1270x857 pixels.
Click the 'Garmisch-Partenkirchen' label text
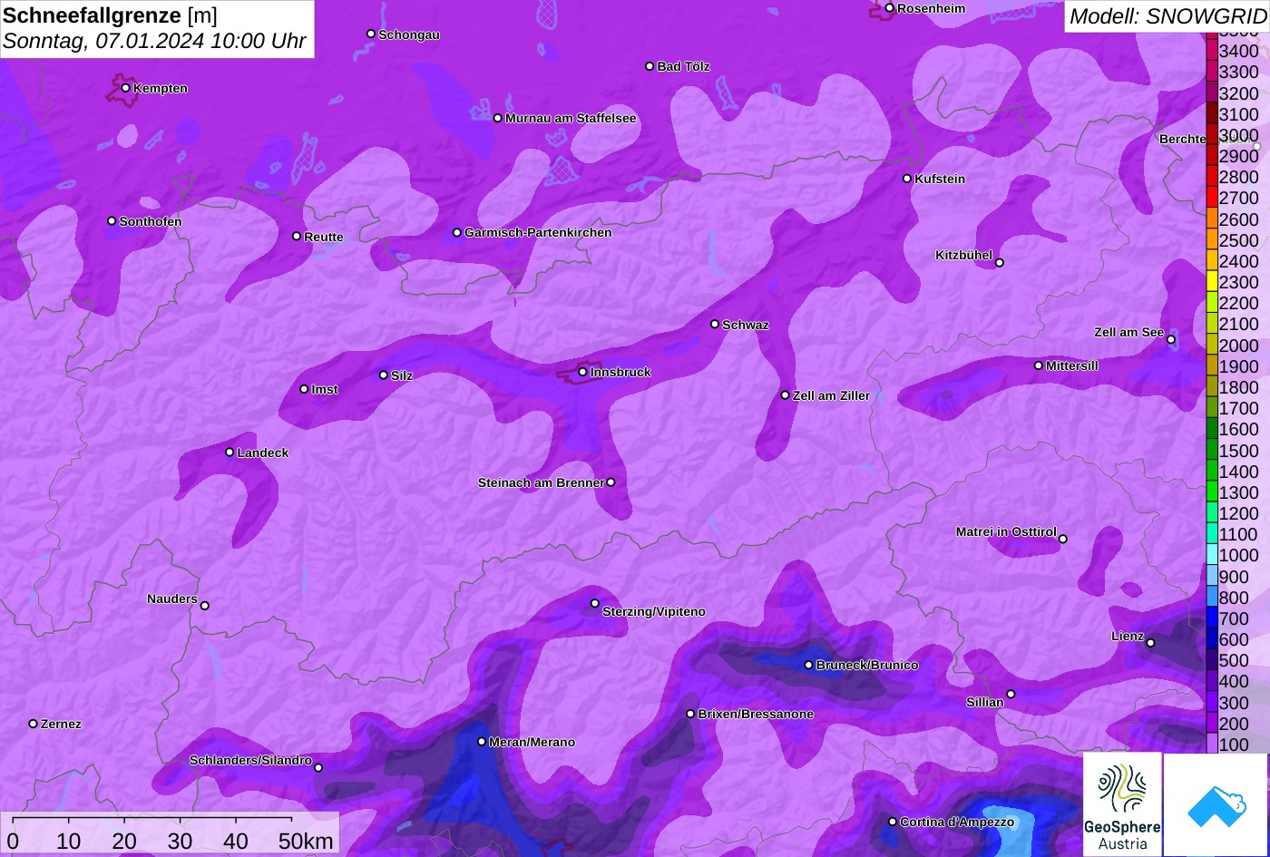[538, 232]
